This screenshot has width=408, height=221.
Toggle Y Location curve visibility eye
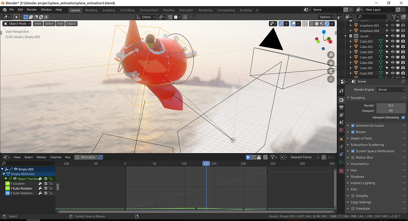point(7,184)
